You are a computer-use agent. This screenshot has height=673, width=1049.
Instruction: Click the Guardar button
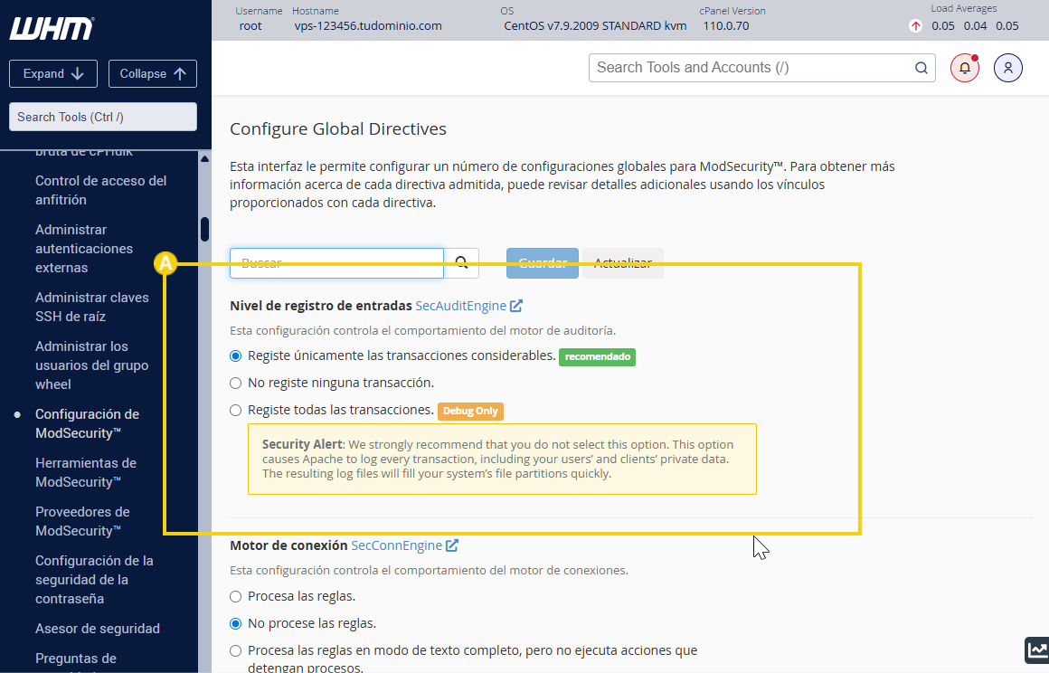click(543, 263)
